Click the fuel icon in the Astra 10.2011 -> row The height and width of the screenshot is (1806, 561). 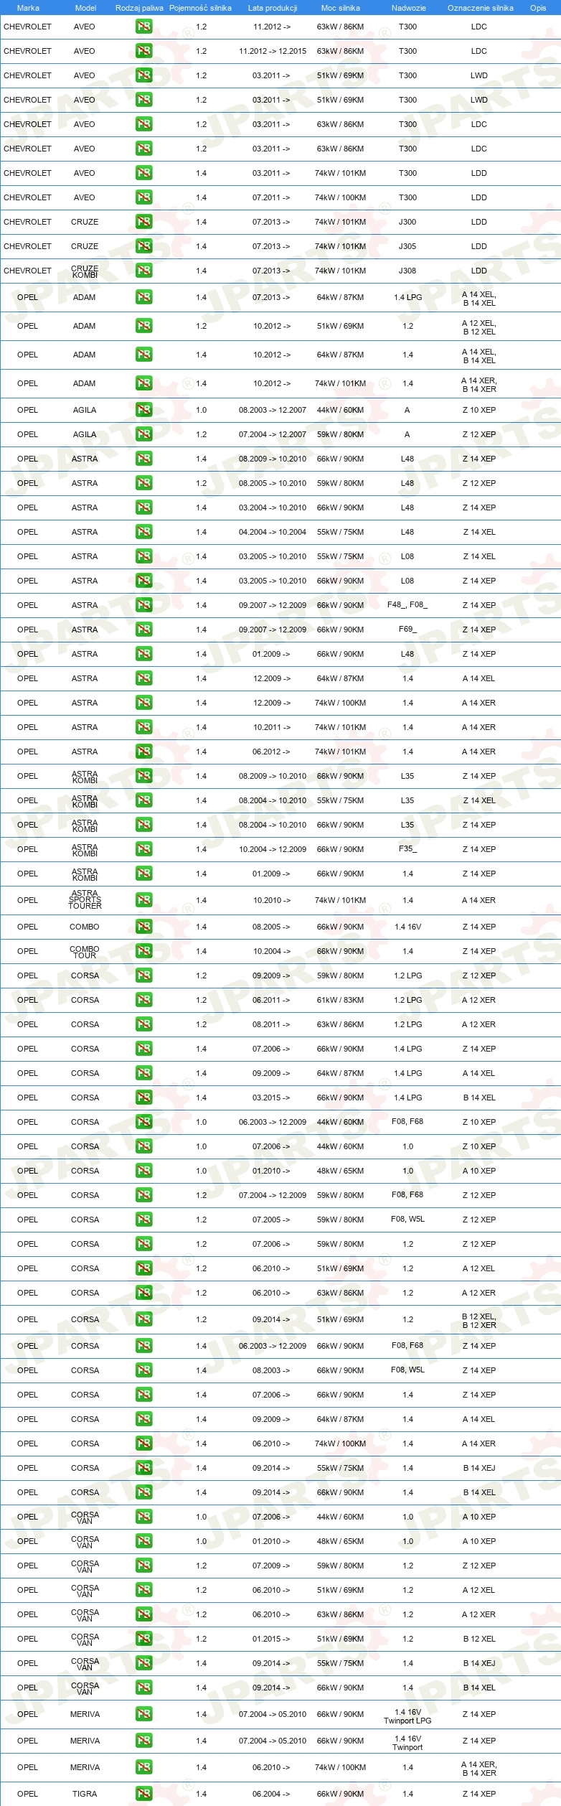tap(143, 727)
